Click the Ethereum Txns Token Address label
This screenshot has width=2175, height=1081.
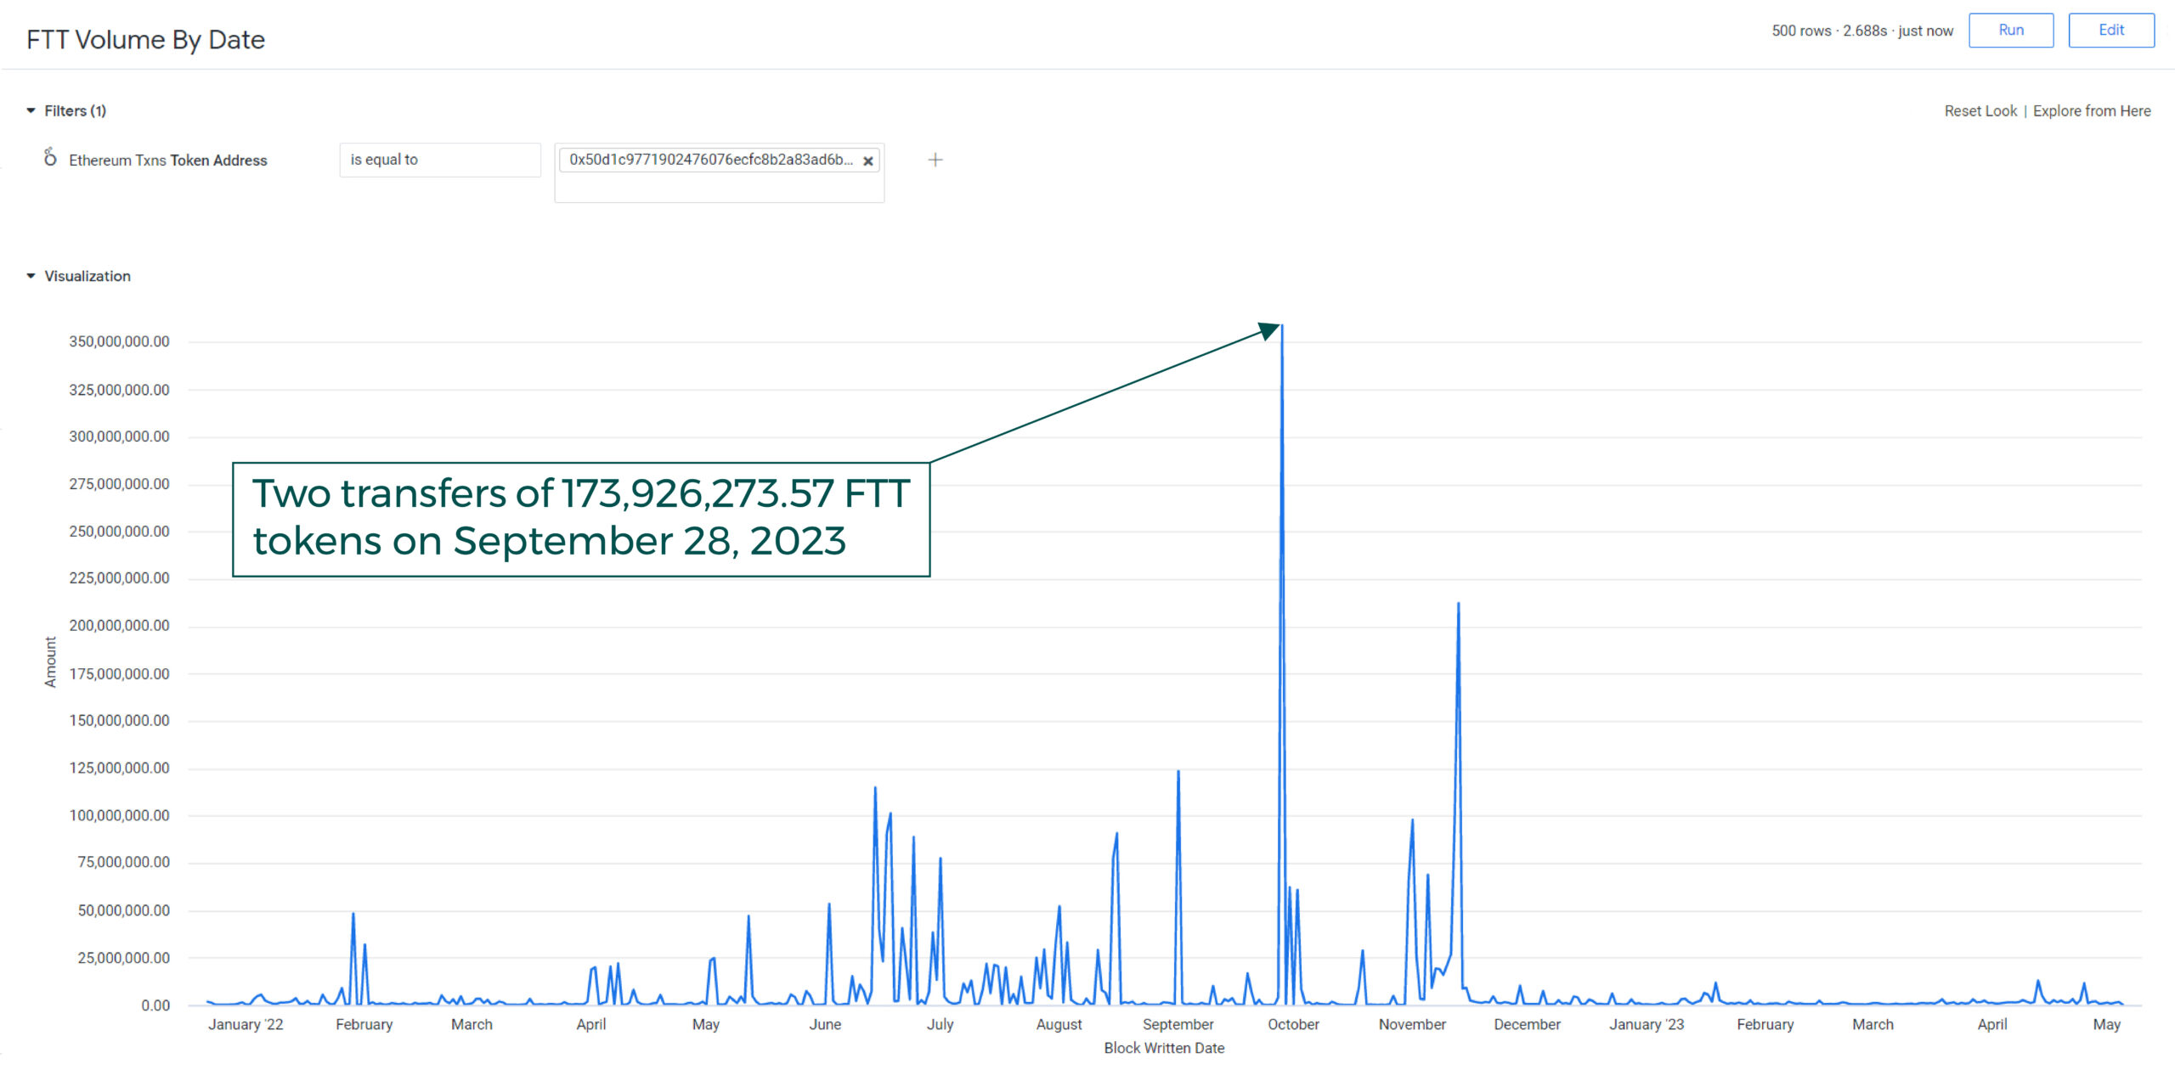tap(167, 160)
